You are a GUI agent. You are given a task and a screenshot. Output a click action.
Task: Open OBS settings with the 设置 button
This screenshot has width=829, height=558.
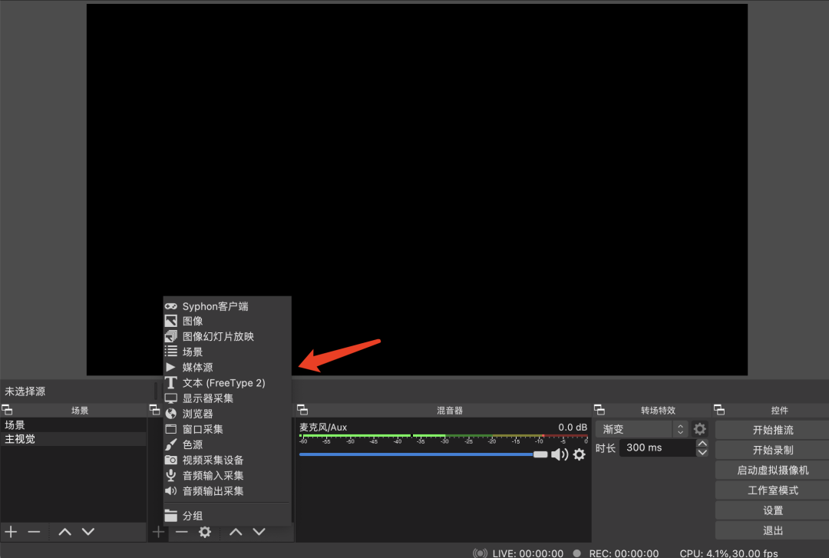coord(772,510)
